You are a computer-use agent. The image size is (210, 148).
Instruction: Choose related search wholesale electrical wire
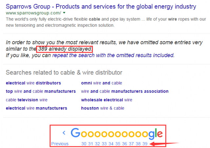pyautogui.click(x=107, y=100)
